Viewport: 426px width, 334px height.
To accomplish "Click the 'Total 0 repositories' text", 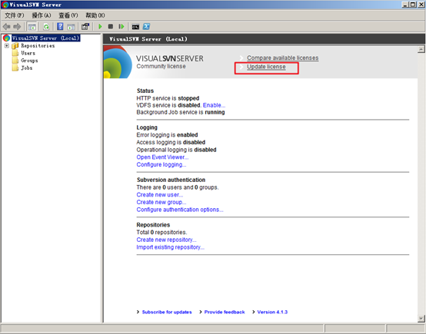I will (161, 232).
